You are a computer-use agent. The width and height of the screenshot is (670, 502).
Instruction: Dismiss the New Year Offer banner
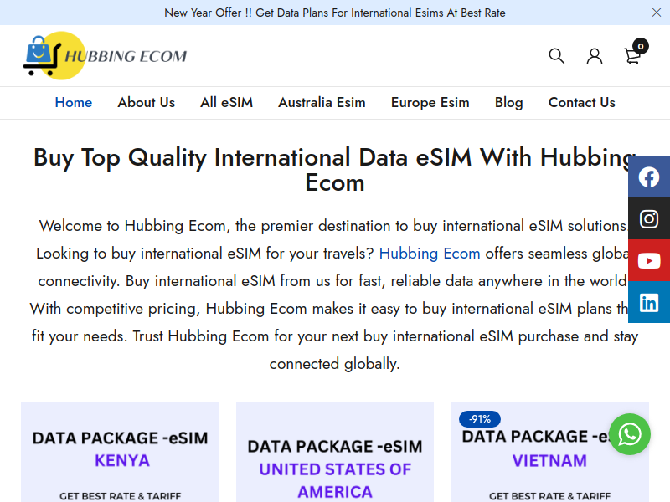coord(657,13)
